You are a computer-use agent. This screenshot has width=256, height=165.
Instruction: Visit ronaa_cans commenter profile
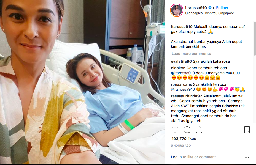point(181,84)
